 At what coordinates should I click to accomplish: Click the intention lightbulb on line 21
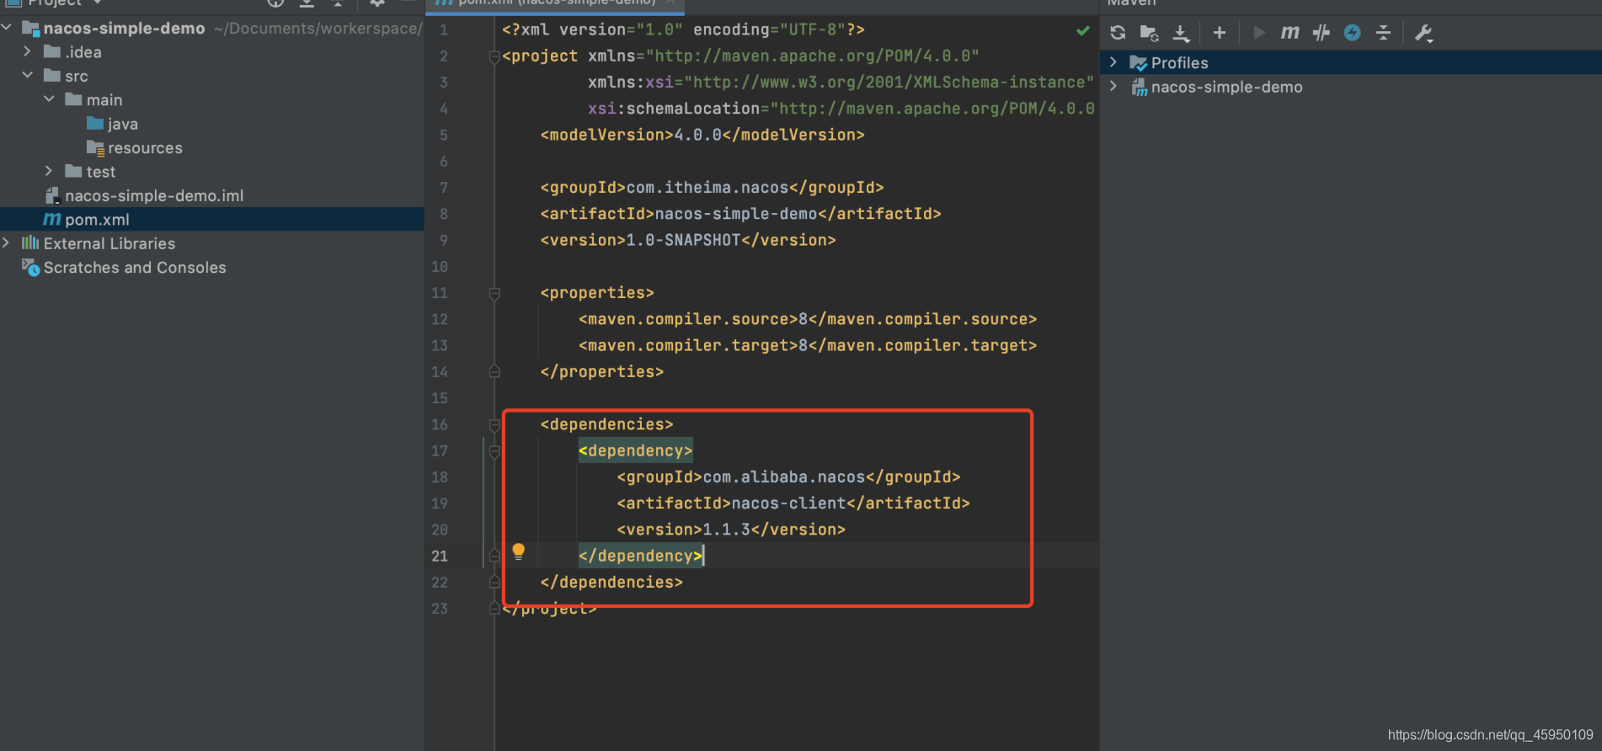[519, 551]
